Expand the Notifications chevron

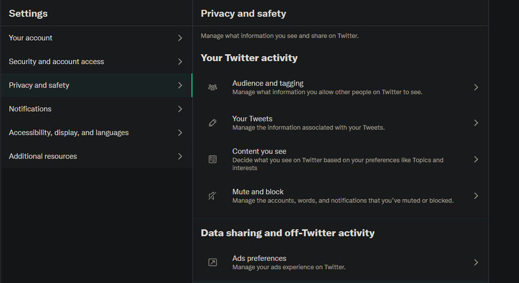(x=180, y=109)
